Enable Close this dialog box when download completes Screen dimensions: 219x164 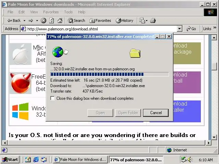[52, 98]
